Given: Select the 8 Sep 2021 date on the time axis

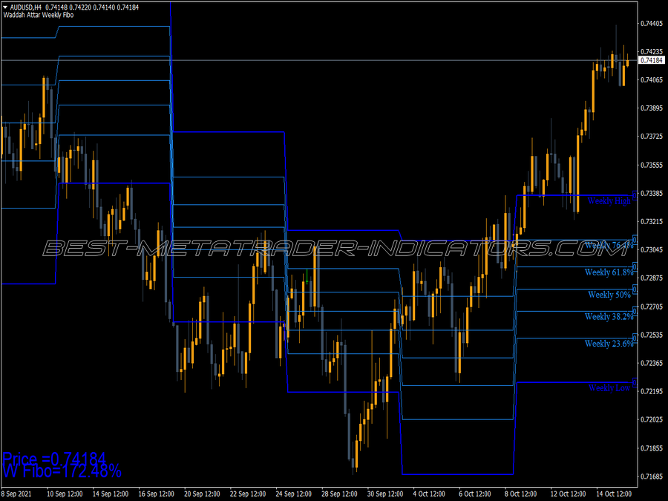Looking at the screenshot, I should 16,494.
